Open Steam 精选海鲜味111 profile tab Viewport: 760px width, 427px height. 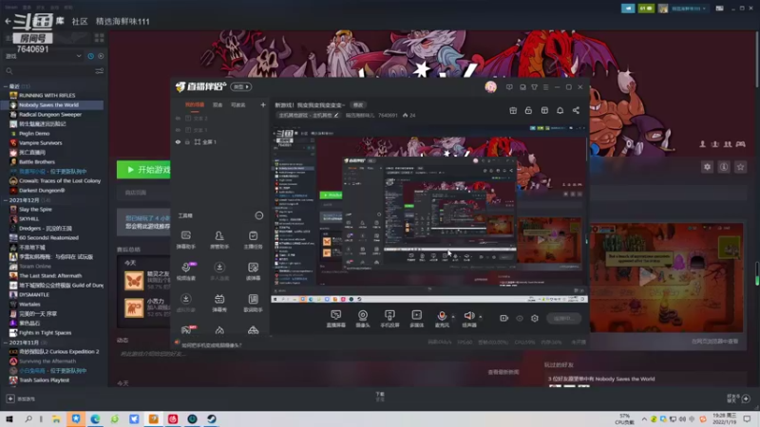click(123, 21)
